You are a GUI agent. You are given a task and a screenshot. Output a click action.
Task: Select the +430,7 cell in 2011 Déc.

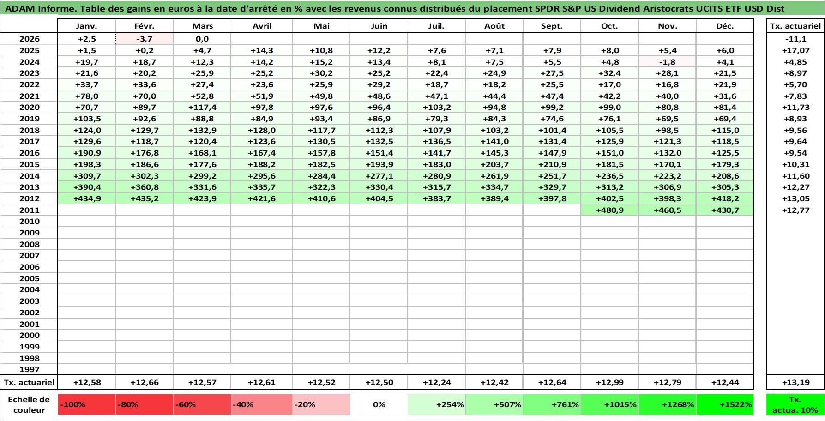coord(725,210)
